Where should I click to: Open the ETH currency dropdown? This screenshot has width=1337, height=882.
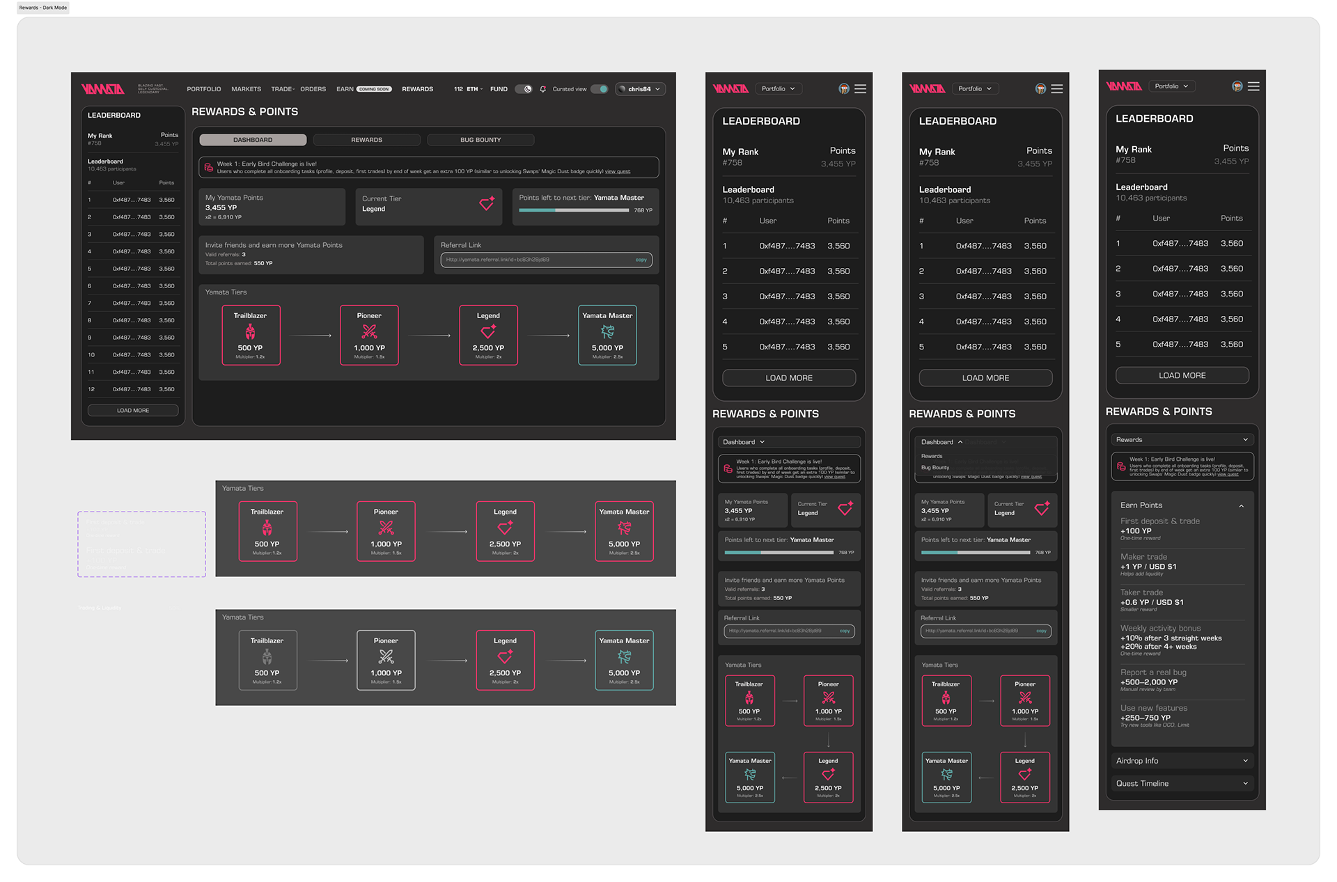coord(475,89)
